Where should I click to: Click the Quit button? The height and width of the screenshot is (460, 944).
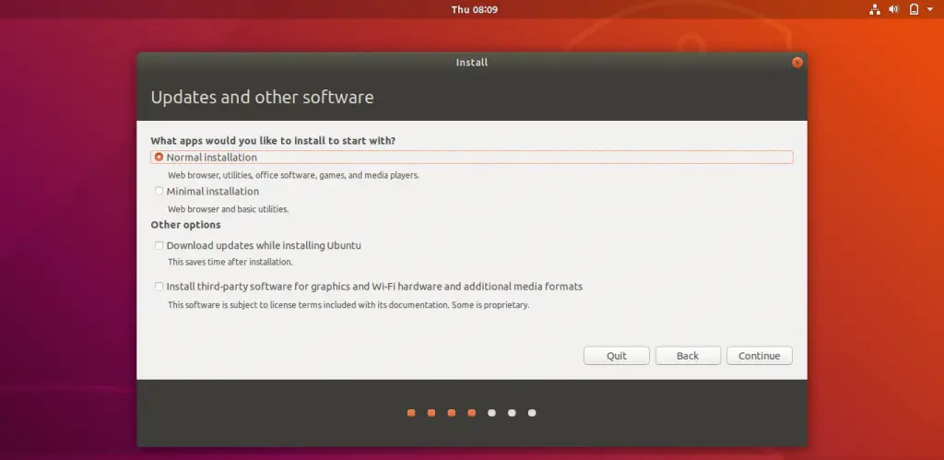coord(617,356)
